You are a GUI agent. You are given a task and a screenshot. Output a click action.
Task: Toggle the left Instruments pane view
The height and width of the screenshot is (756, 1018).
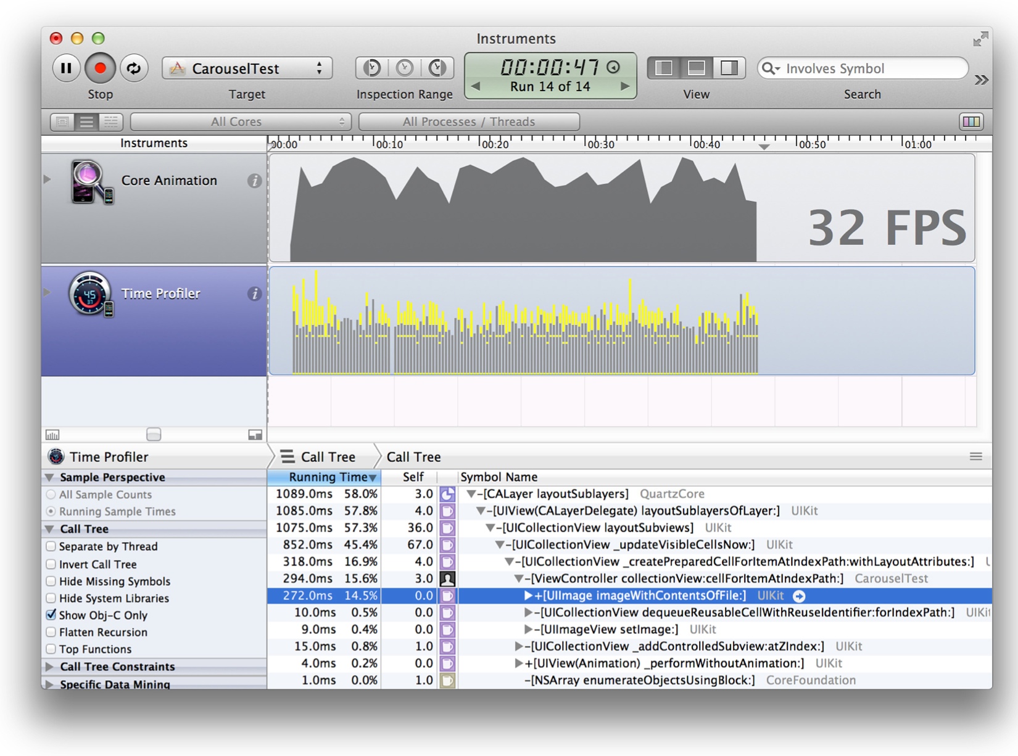(x=664, y=68)
